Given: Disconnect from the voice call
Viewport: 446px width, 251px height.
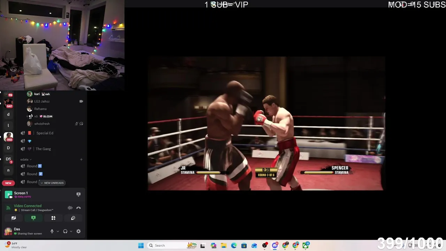Looking at the screenshot, I should 78,208.
